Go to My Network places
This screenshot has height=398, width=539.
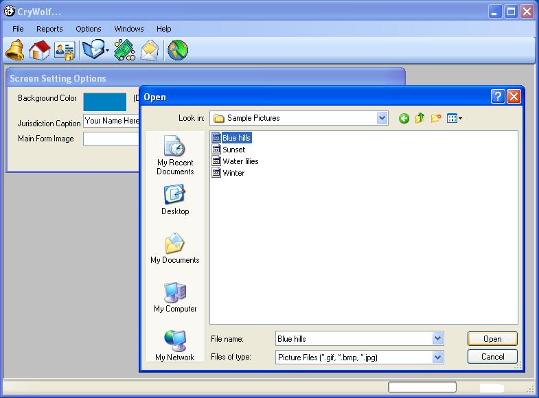(x=175, y=345)
